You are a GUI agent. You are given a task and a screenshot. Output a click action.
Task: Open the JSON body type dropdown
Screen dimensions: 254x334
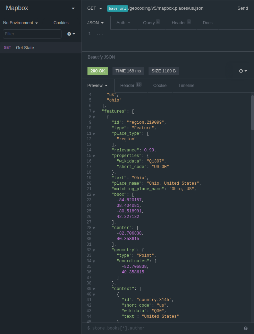[x=95, y=23]
